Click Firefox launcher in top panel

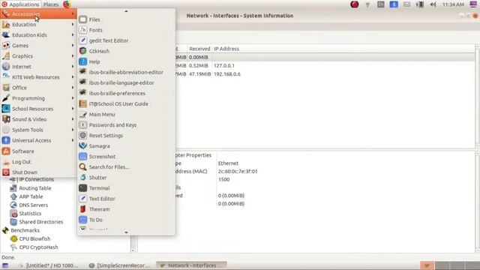point(67,4)
